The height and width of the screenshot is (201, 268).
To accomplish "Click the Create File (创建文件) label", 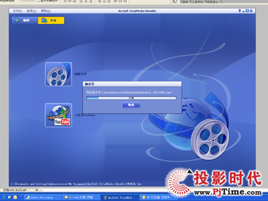I will click(80, 74).
